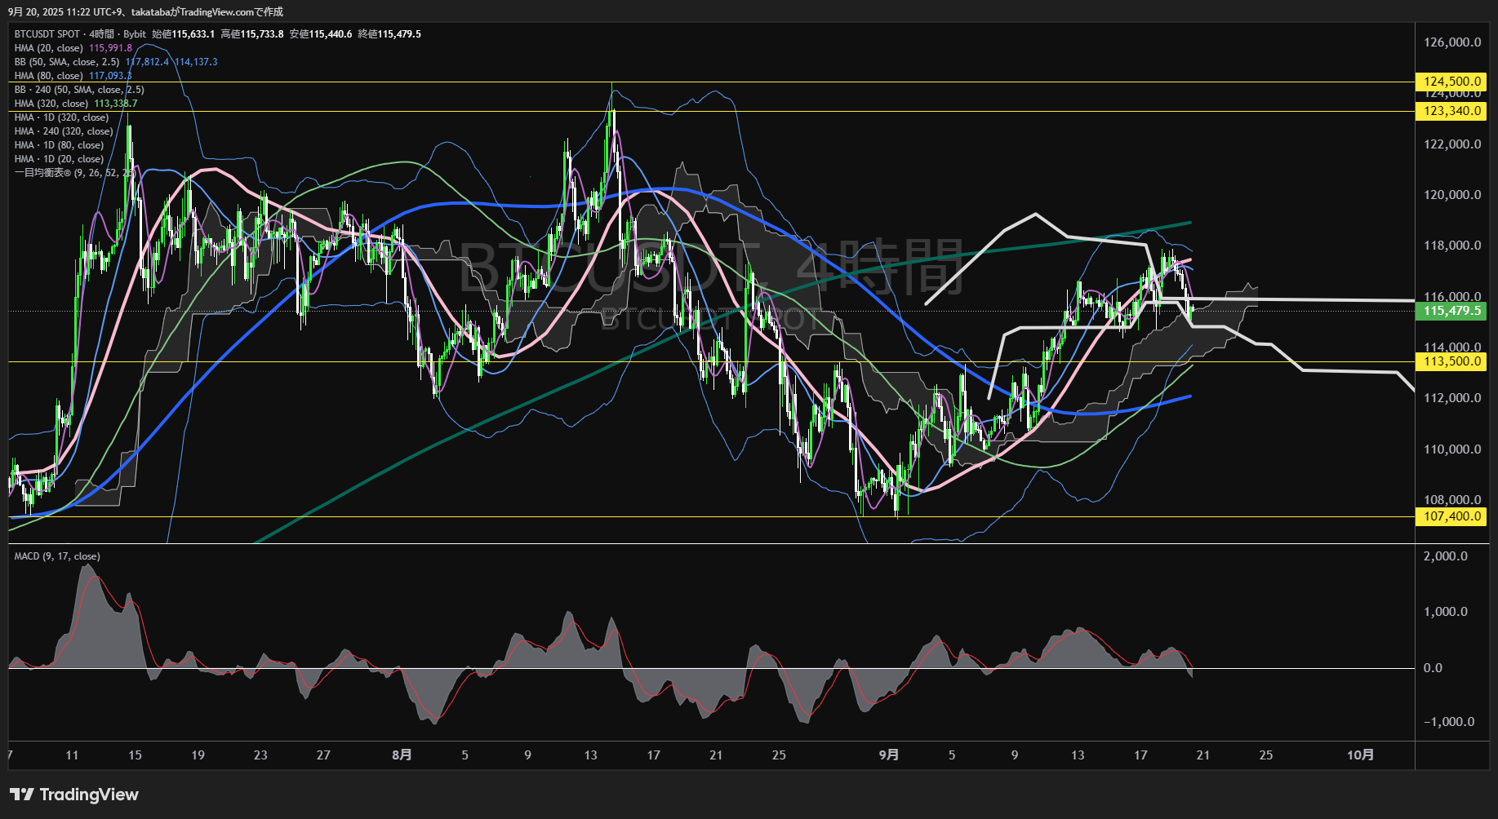
Task: Click the MACD 1,000.0 axis value
Action: click(x=1446, y=612)
